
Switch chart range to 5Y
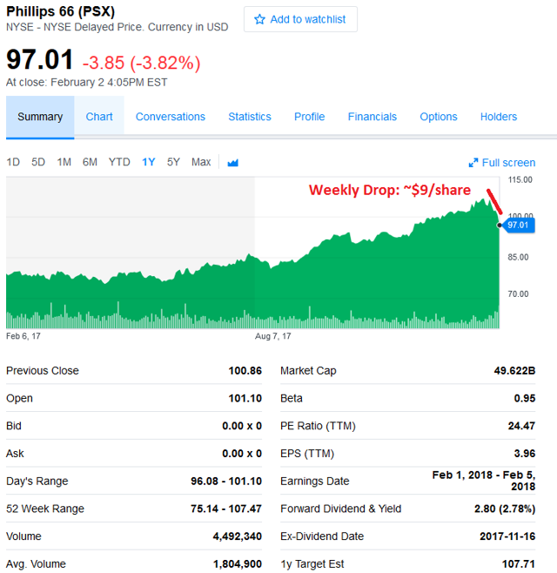173,162
